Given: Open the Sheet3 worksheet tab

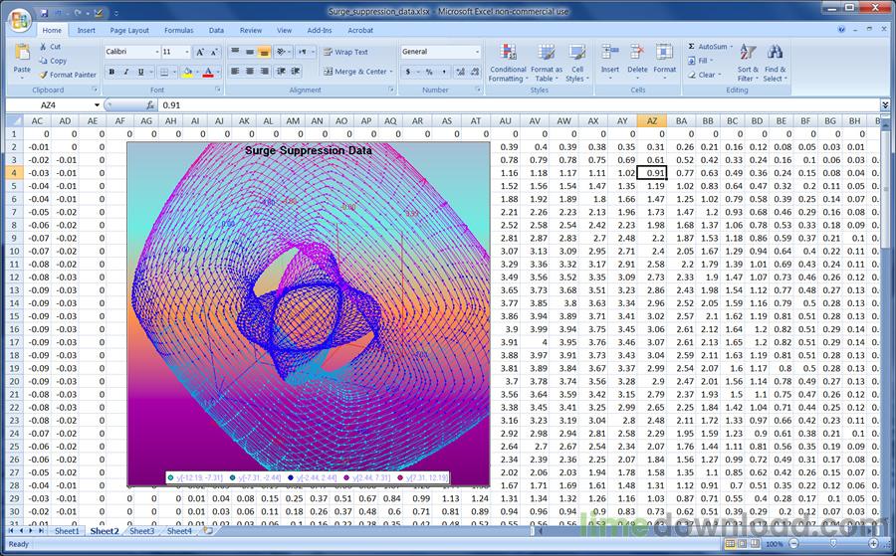Looking at the screenshot, I should pyautogui.click(x=141, y=531).
